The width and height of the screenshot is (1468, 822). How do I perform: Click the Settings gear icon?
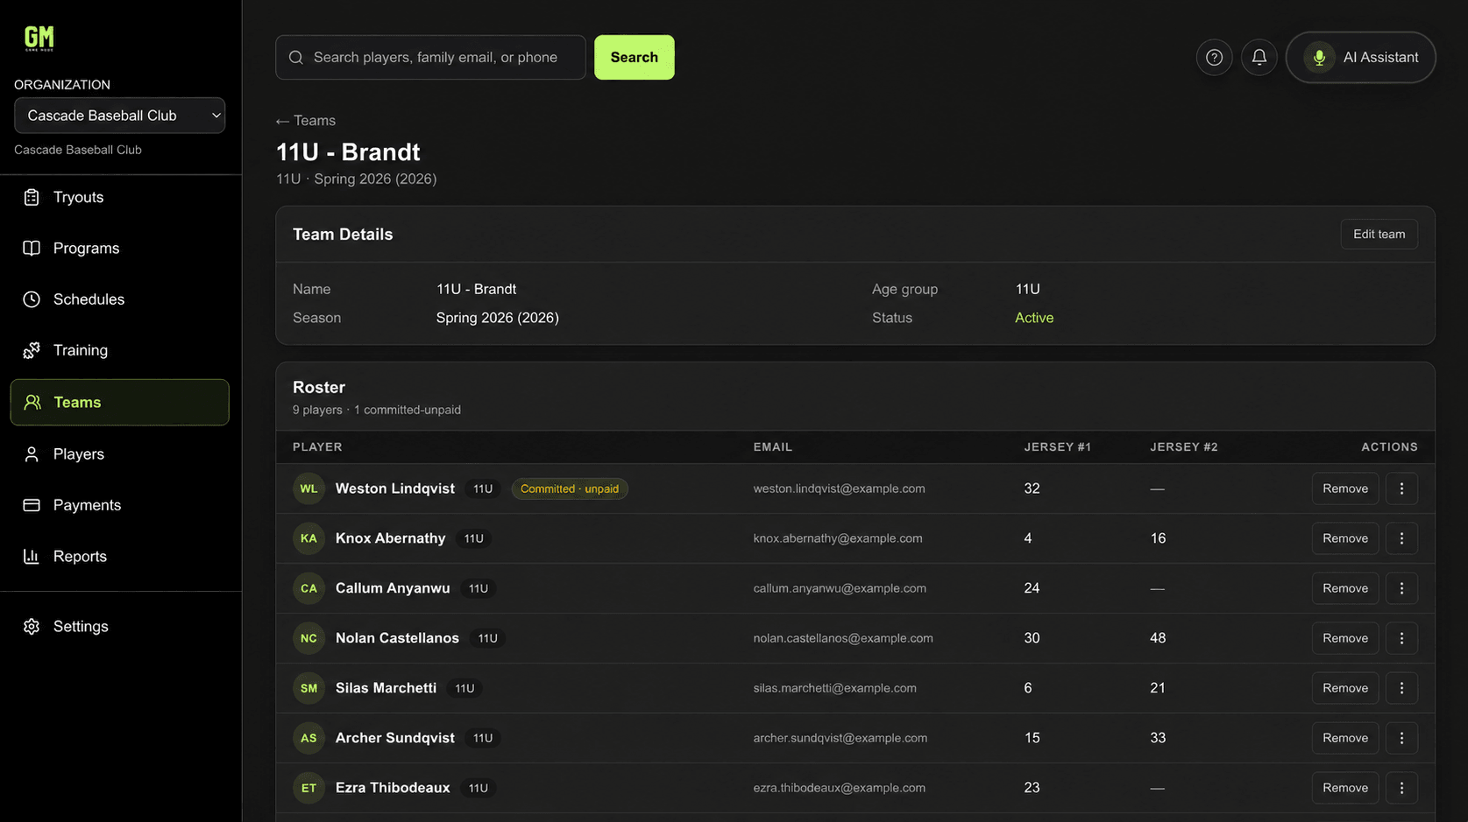coord(32,627)
